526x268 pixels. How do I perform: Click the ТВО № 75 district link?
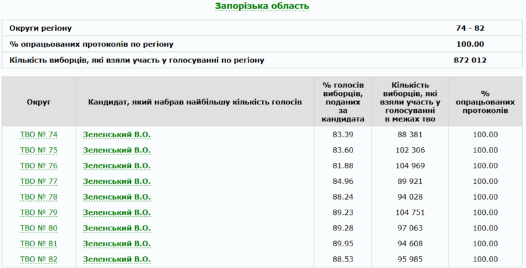39,150
